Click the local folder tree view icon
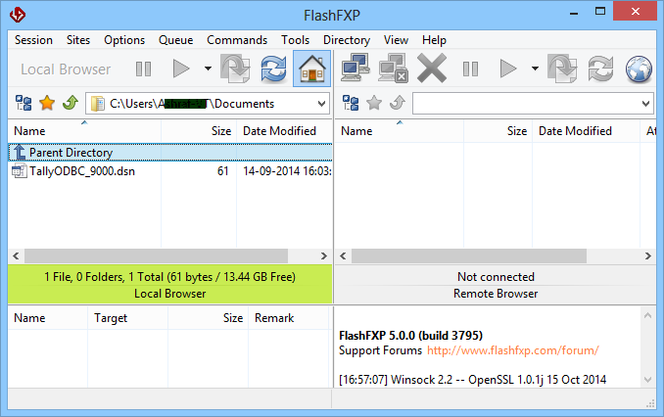664x417 pixels. click(24, 103)
